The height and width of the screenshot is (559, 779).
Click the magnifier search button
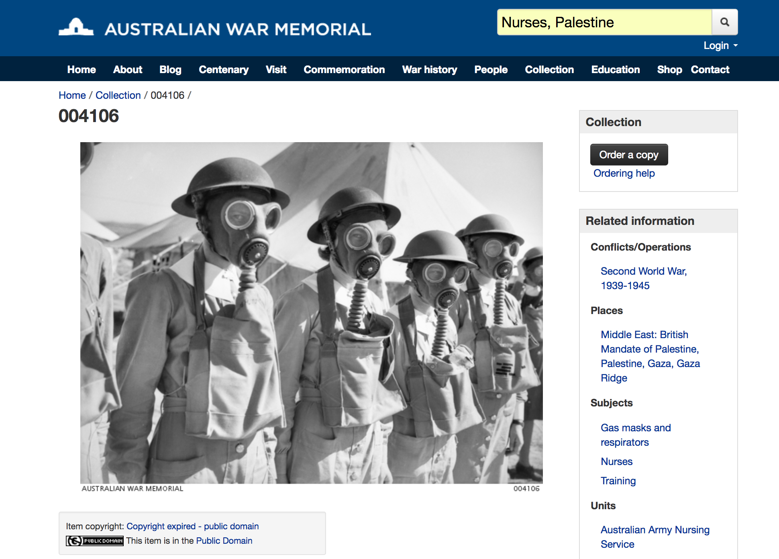coord(725,22)
